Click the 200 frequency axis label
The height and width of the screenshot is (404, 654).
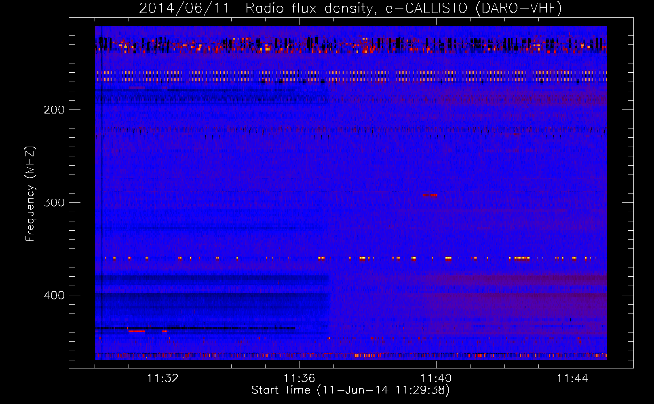tap(54, 109)
